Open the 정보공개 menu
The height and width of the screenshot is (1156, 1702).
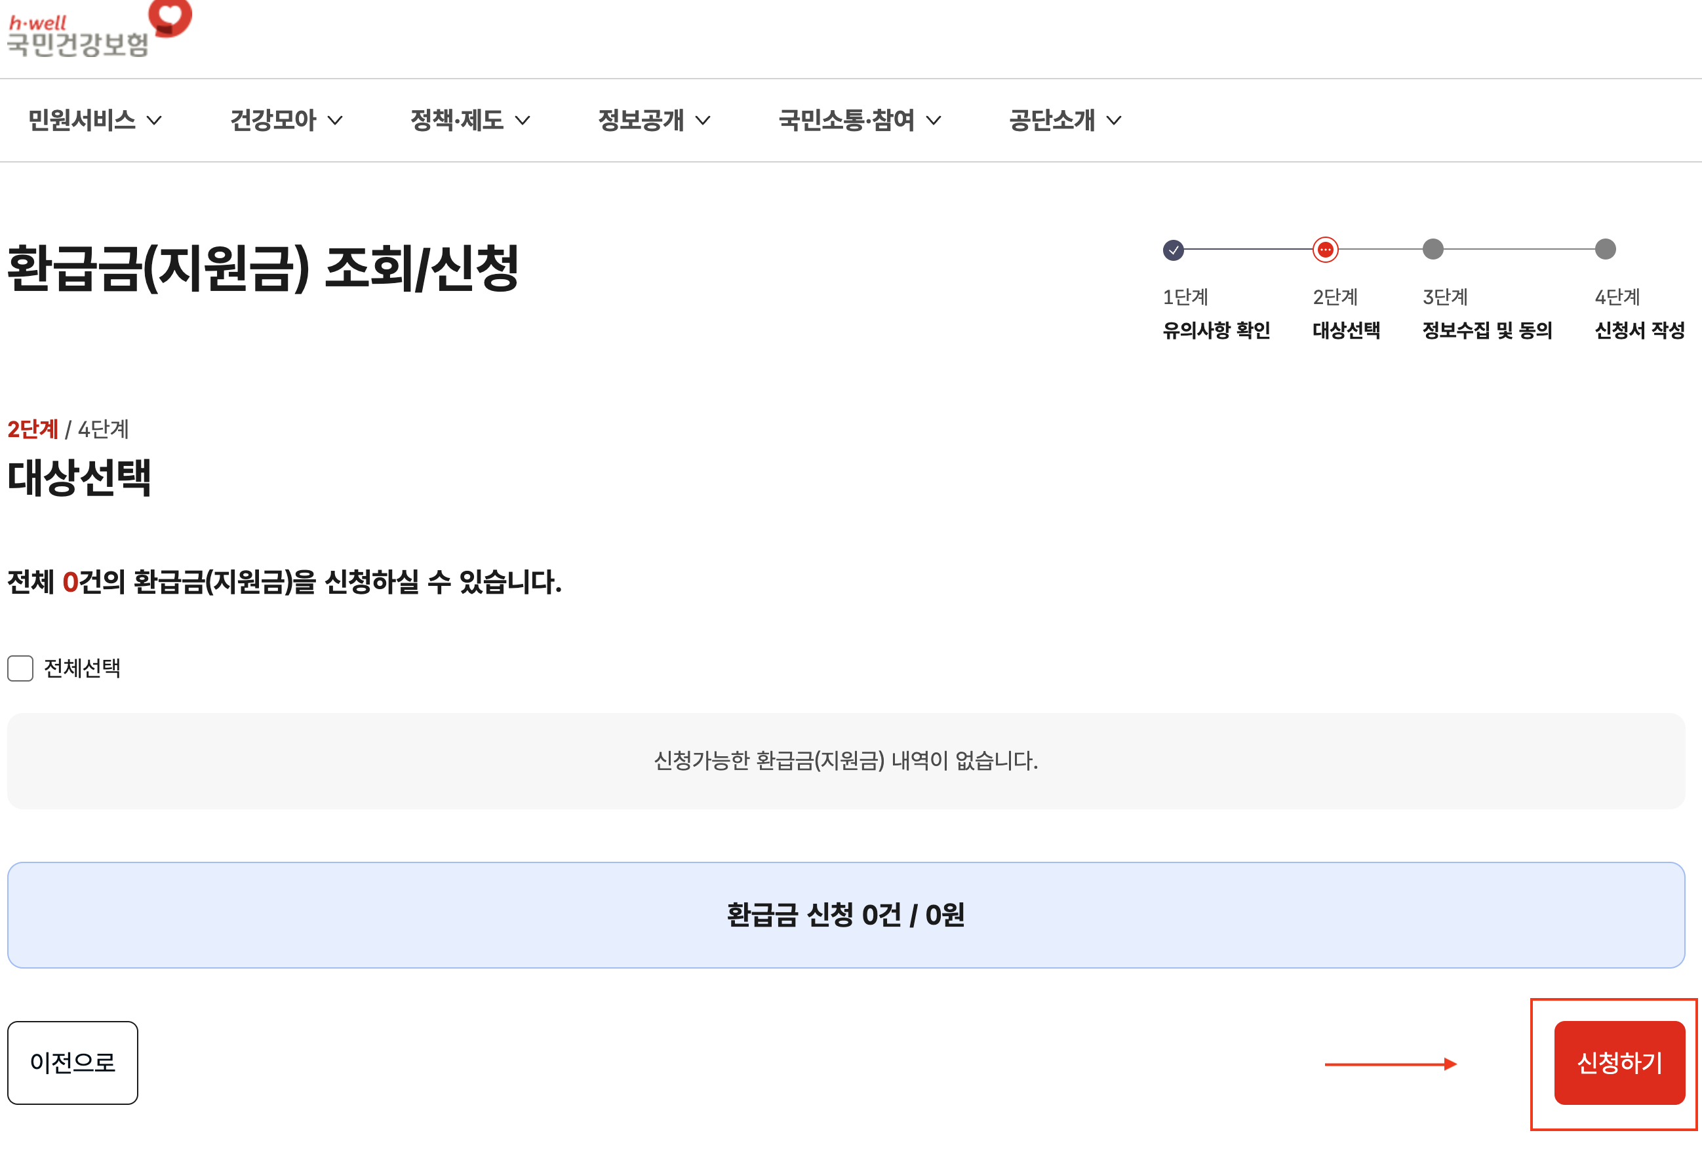pyautogui.click(x=642, y=120)
